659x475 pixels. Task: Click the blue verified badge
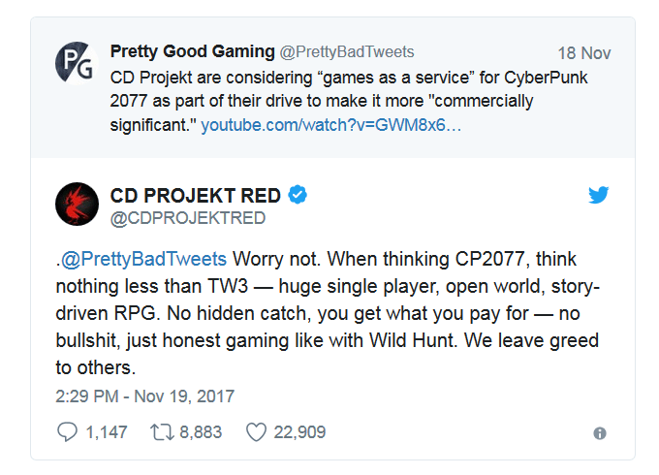click(298, 196)
